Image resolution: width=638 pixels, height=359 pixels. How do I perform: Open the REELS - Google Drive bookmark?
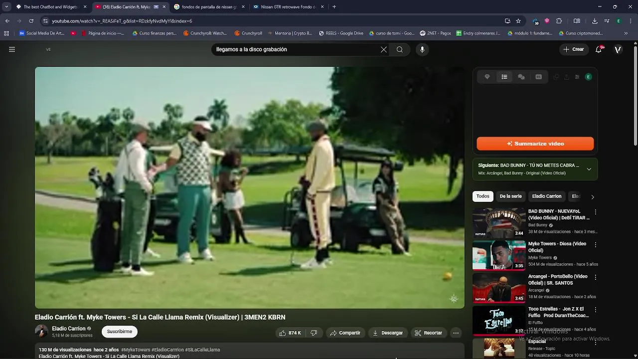click(341, 33)
